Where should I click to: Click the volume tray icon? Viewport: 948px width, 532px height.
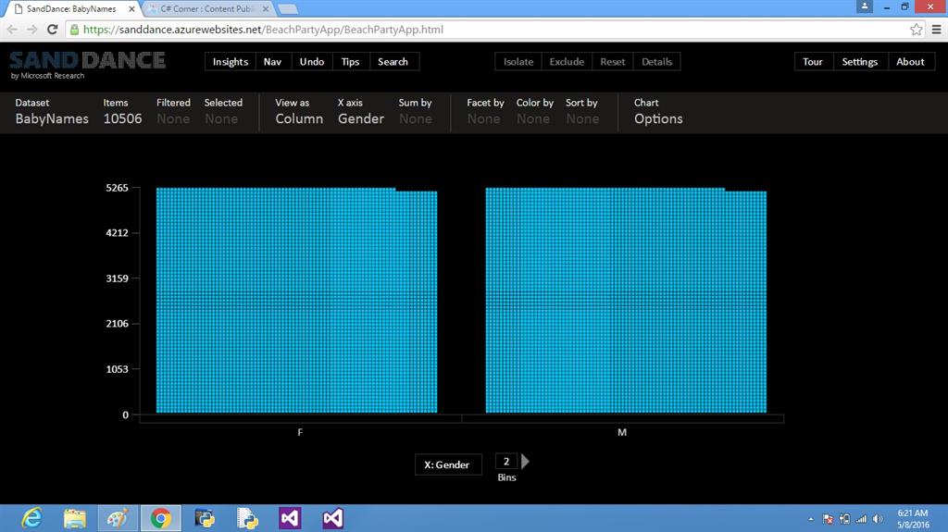[878, 519]
